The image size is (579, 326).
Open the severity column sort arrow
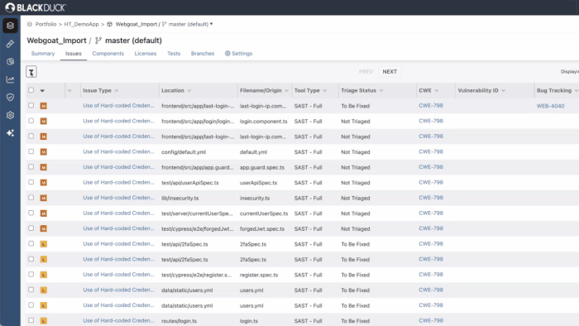(x=69, y=90)
